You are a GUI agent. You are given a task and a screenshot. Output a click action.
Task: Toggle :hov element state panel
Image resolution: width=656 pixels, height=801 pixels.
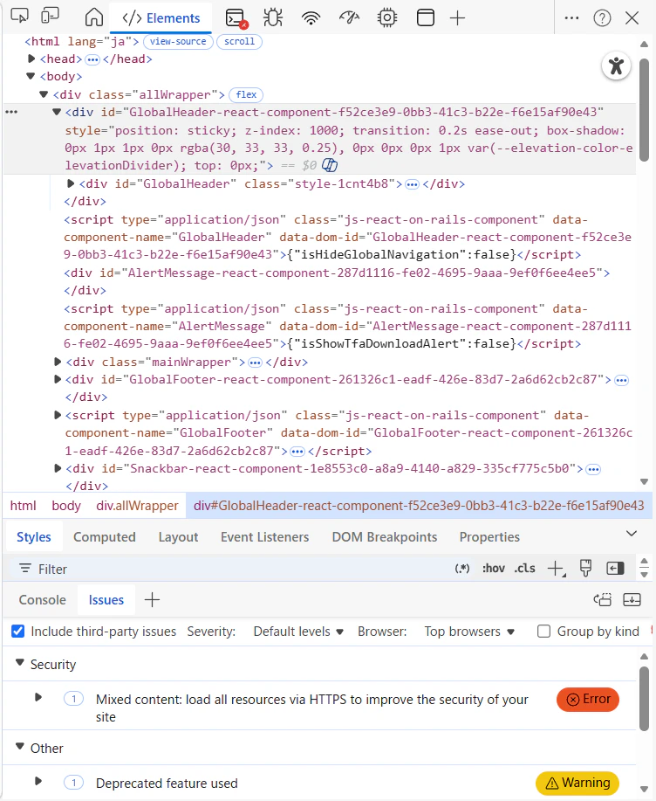click(493, 568)
